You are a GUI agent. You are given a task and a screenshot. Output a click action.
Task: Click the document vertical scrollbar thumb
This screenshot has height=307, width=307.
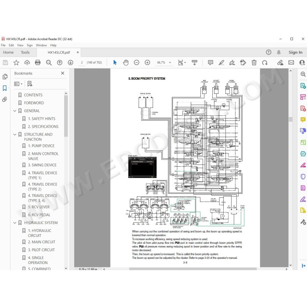coord(290,119)
